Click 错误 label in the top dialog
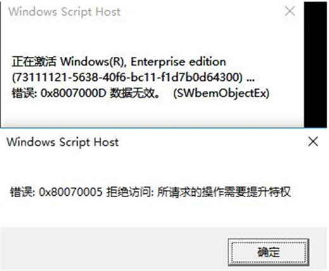The width and height of the screenshot is (329, 271). 25,93
